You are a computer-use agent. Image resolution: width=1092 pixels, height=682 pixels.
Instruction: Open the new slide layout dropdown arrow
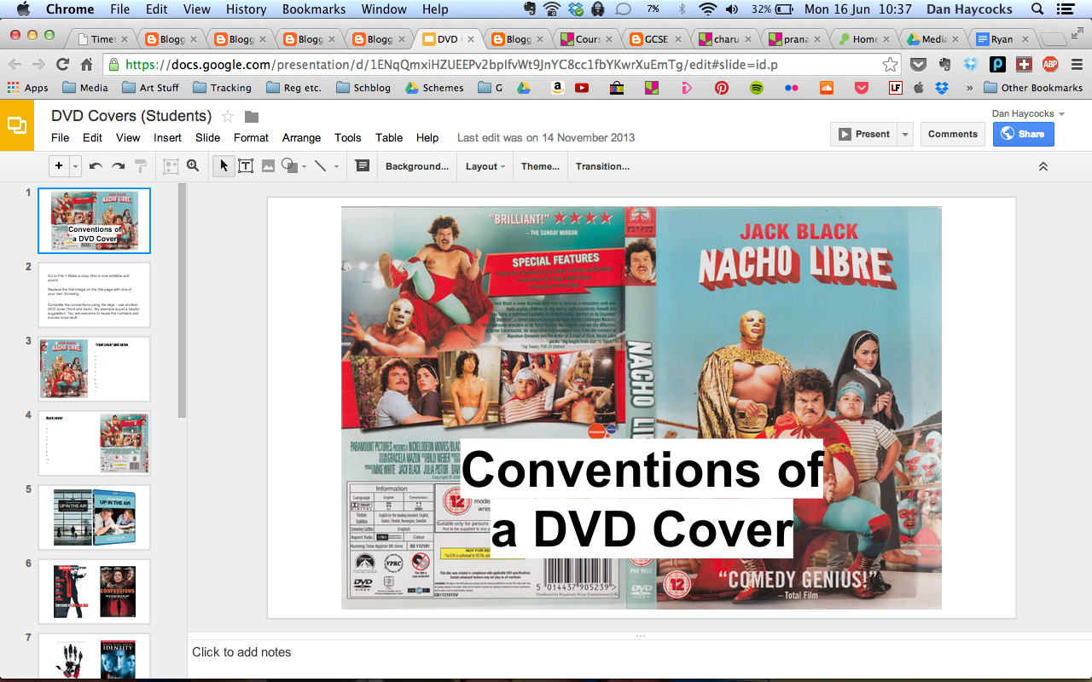coord(76,166)
